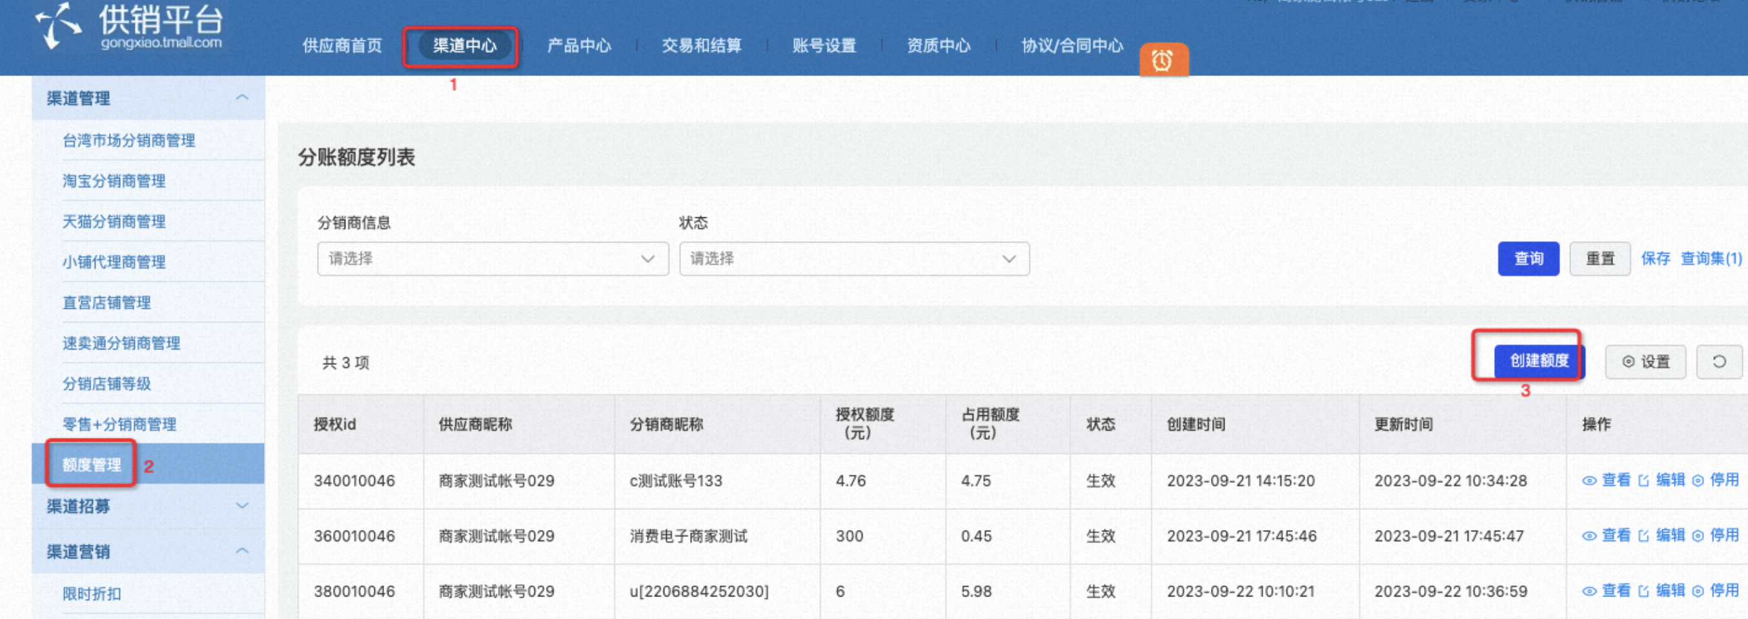Click 查看 eye icon for row 380010046
This screenshot has height=619, width=1748.
pyautogui.click(x=1589, y=591)
